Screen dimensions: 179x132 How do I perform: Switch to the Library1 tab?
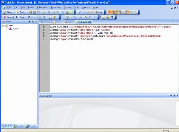69,22
